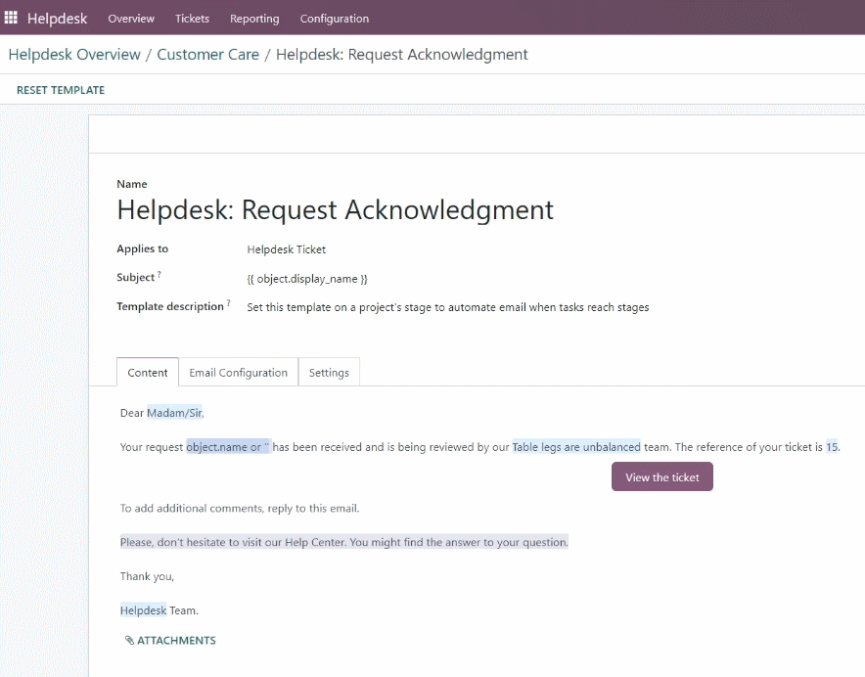Go to Customer Care breadcrumb
Image resolution: width=865 pixels, height=677 pixels.
point(208,54)
